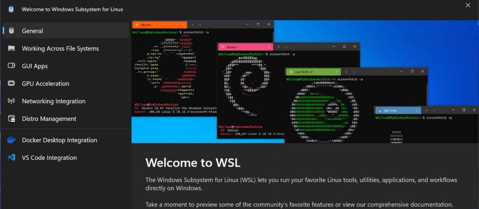Click the Distro Management icon
This screenshot has height=209, width=479.
[11, 118]
